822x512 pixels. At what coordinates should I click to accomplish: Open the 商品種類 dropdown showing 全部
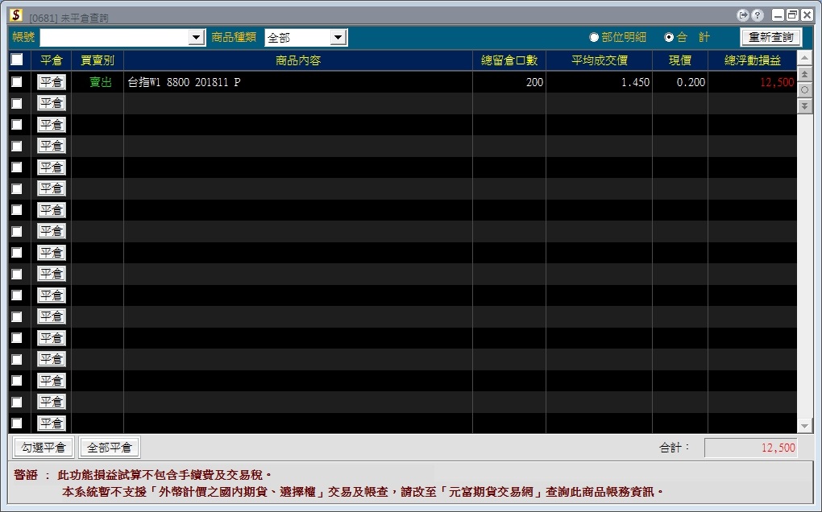(x=338, y=37)
